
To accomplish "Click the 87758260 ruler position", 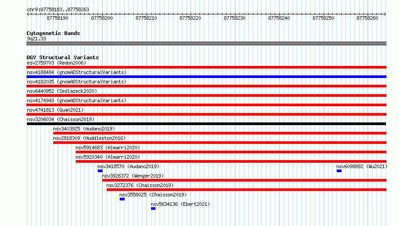I will coord(368,18).
